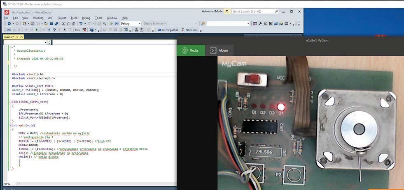Viewport: 404px width, 190px height.
Task: Toggle Hex display button
Action: (x=77, y=30)
